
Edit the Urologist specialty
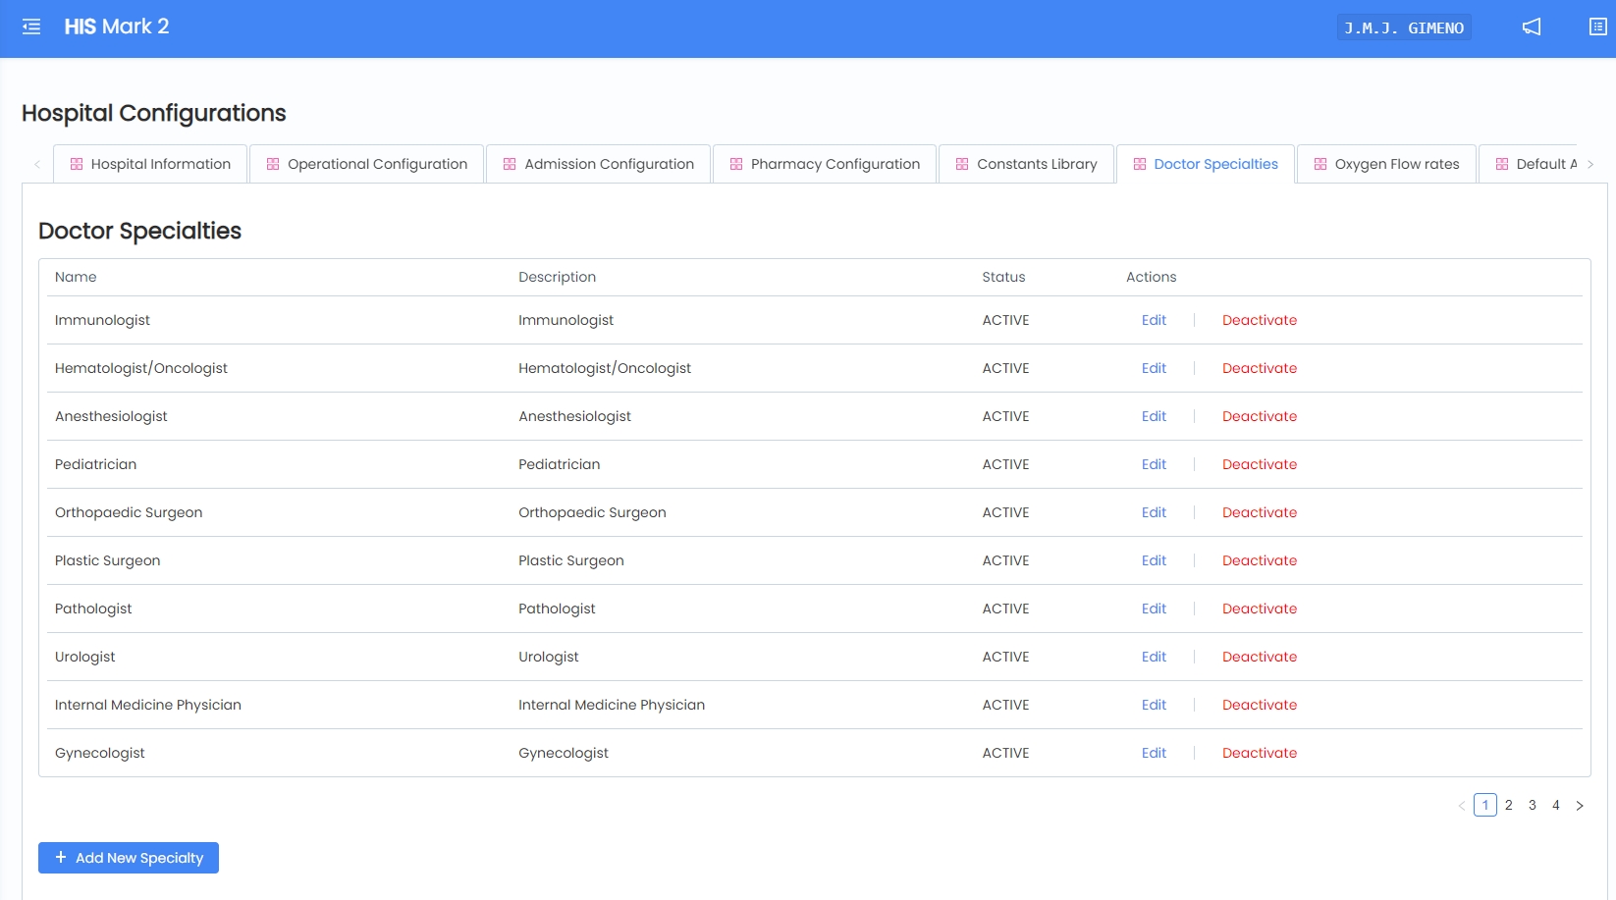[1154, 658]
